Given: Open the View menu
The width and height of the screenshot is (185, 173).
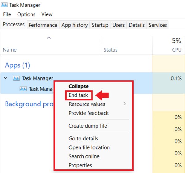Looking at the screenshot, I should [47, 14].
